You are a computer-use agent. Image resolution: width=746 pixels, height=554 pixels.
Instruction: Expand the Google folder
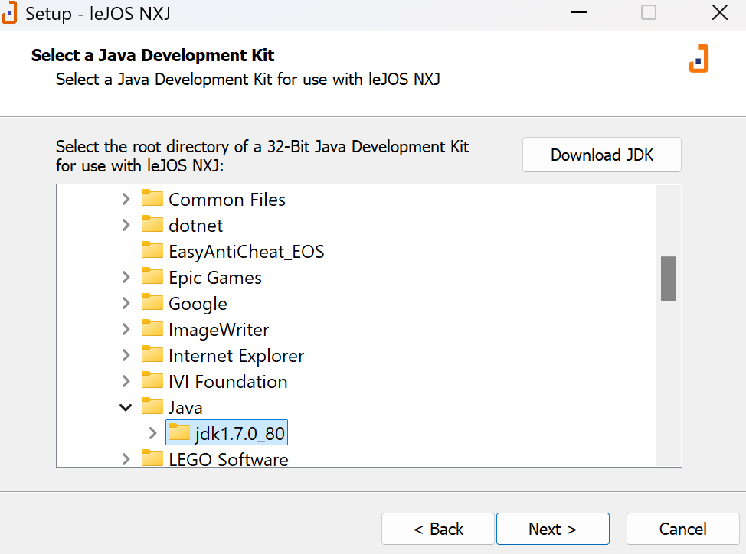pyautogui.click(x=126, y=303)
